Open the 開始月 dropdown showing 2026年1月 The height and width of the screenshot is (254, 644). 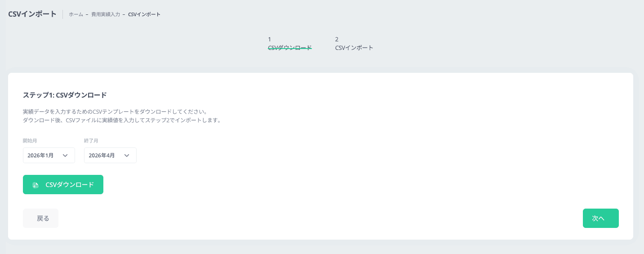click(49, 155)
